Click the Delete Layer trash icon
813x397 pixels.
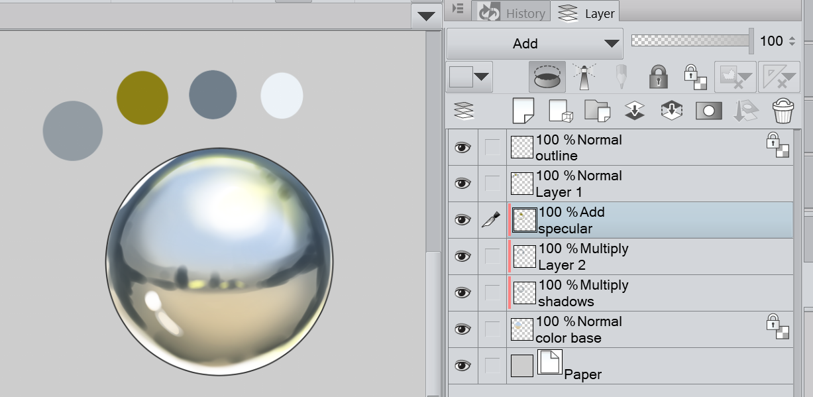tap(783, 111)
